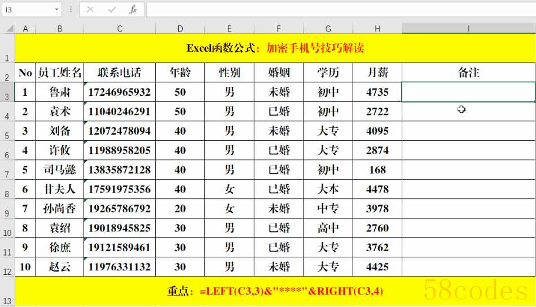Select column B header
The image size is (536, 307).
(x=59, y=29)
